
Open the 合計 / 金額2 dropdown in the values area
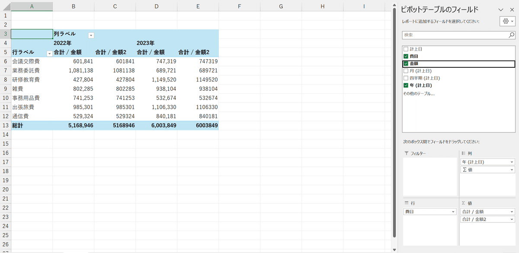[x=512, y=219]
